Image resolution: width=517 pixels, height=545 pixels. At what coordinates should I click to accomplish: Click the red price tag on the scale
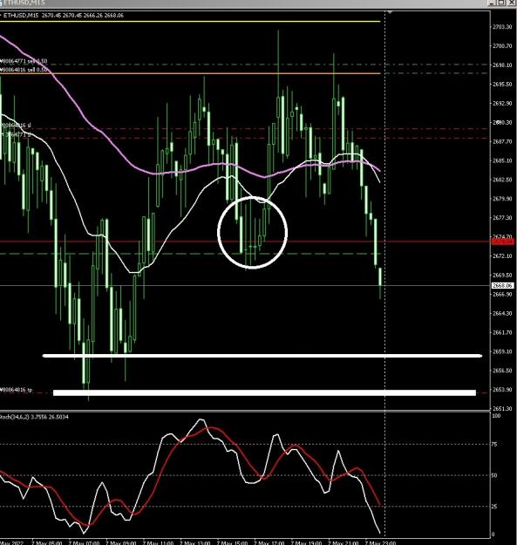coord(503,242)
